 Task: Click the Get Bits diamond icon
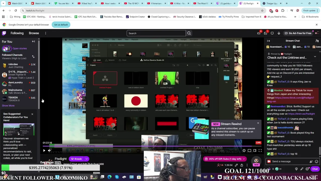[279, 33]
